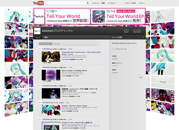Image resolution: width=179 pixels, height=130 pixels.
Task: Click the アカウントを作成 link
Action: click(130, 3)
